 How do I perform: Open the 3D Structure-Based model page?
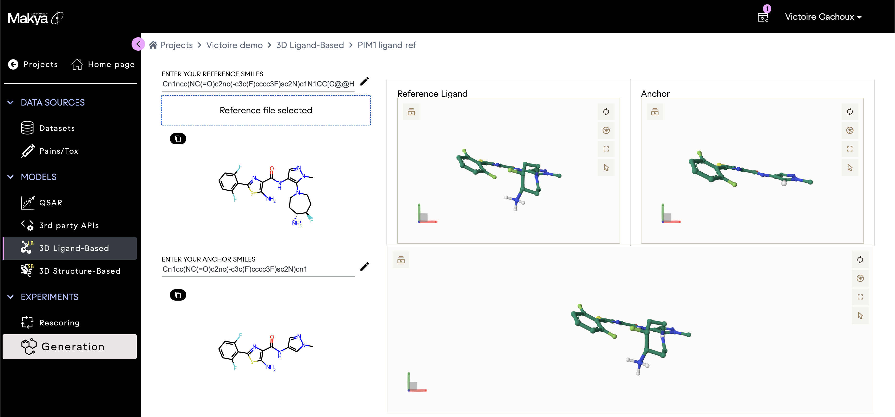pyautogui.click(x=80, y=271)
